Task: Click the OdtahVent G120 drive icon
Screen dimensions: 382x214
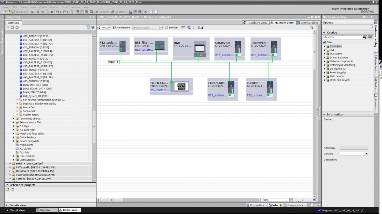Action: [x=238, y=49]
